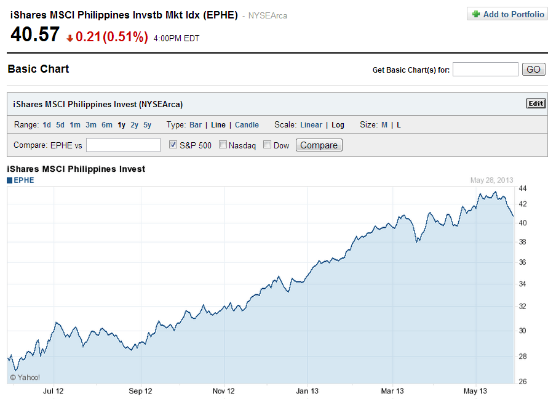Screen dimensions: 556x399
Task: Focus the Get Basic Chart(s) symbol field
Action: tap(485, 69)
